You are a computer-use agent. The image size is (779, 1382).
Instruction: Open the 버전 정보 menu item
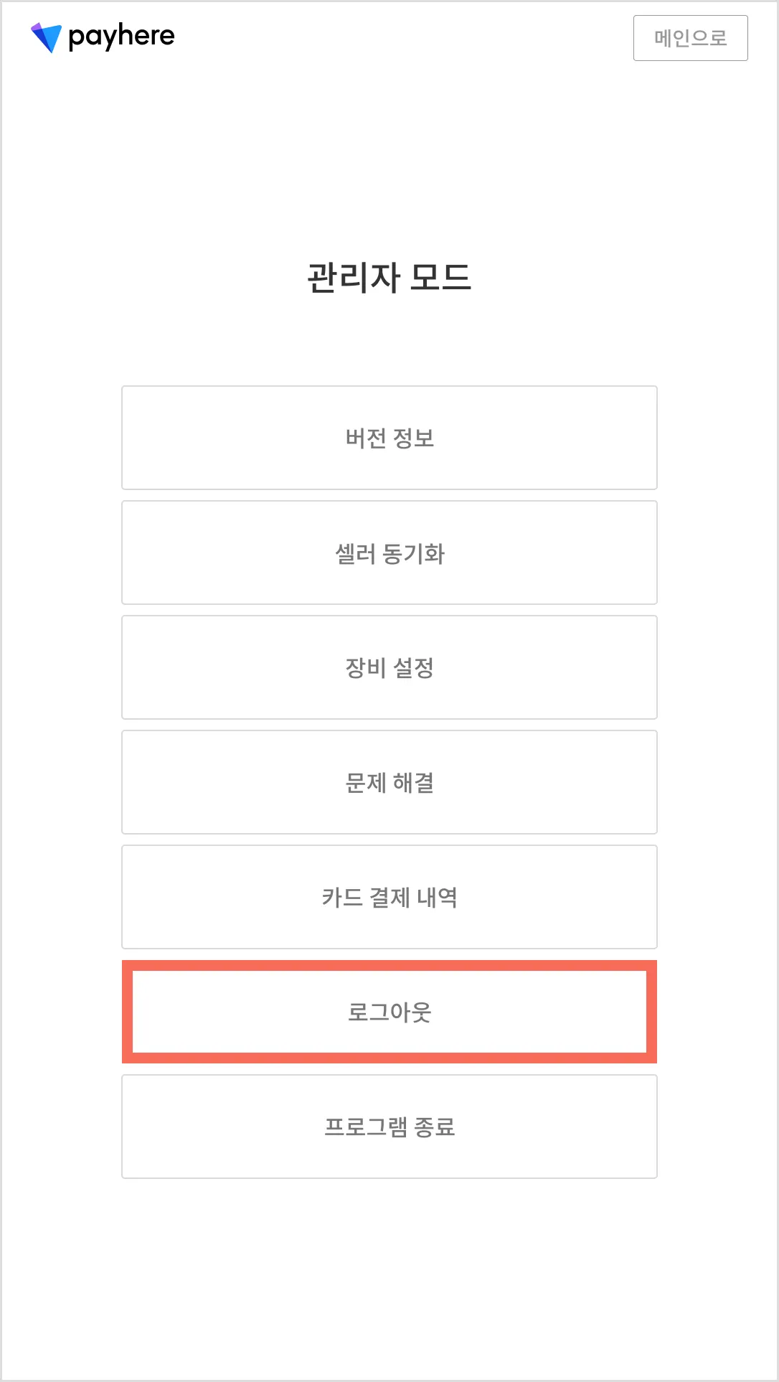[x=389, y=438]
